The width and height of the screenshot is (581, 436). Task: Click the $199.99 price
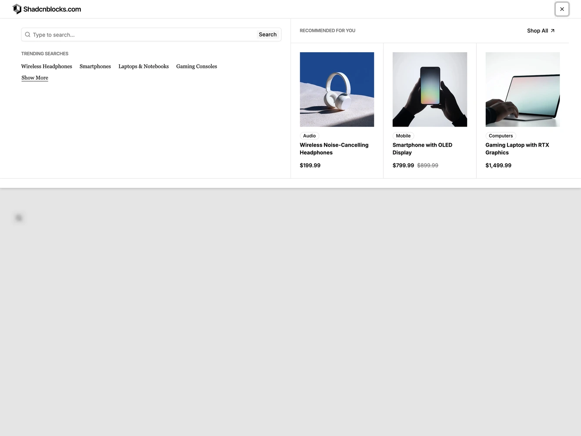[310, 165]
